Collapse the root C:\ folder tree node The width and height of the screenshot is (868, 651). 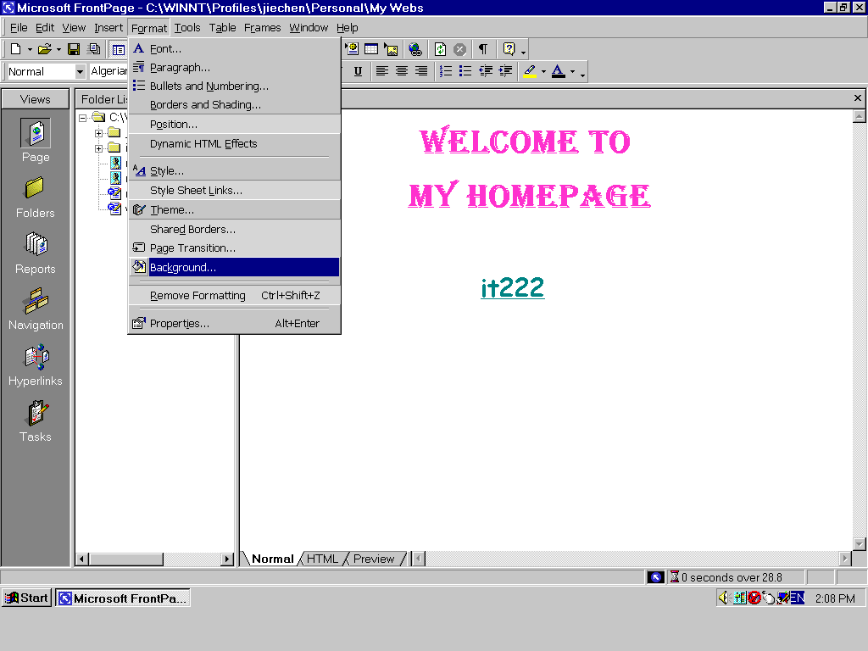[x=83, y=118]
